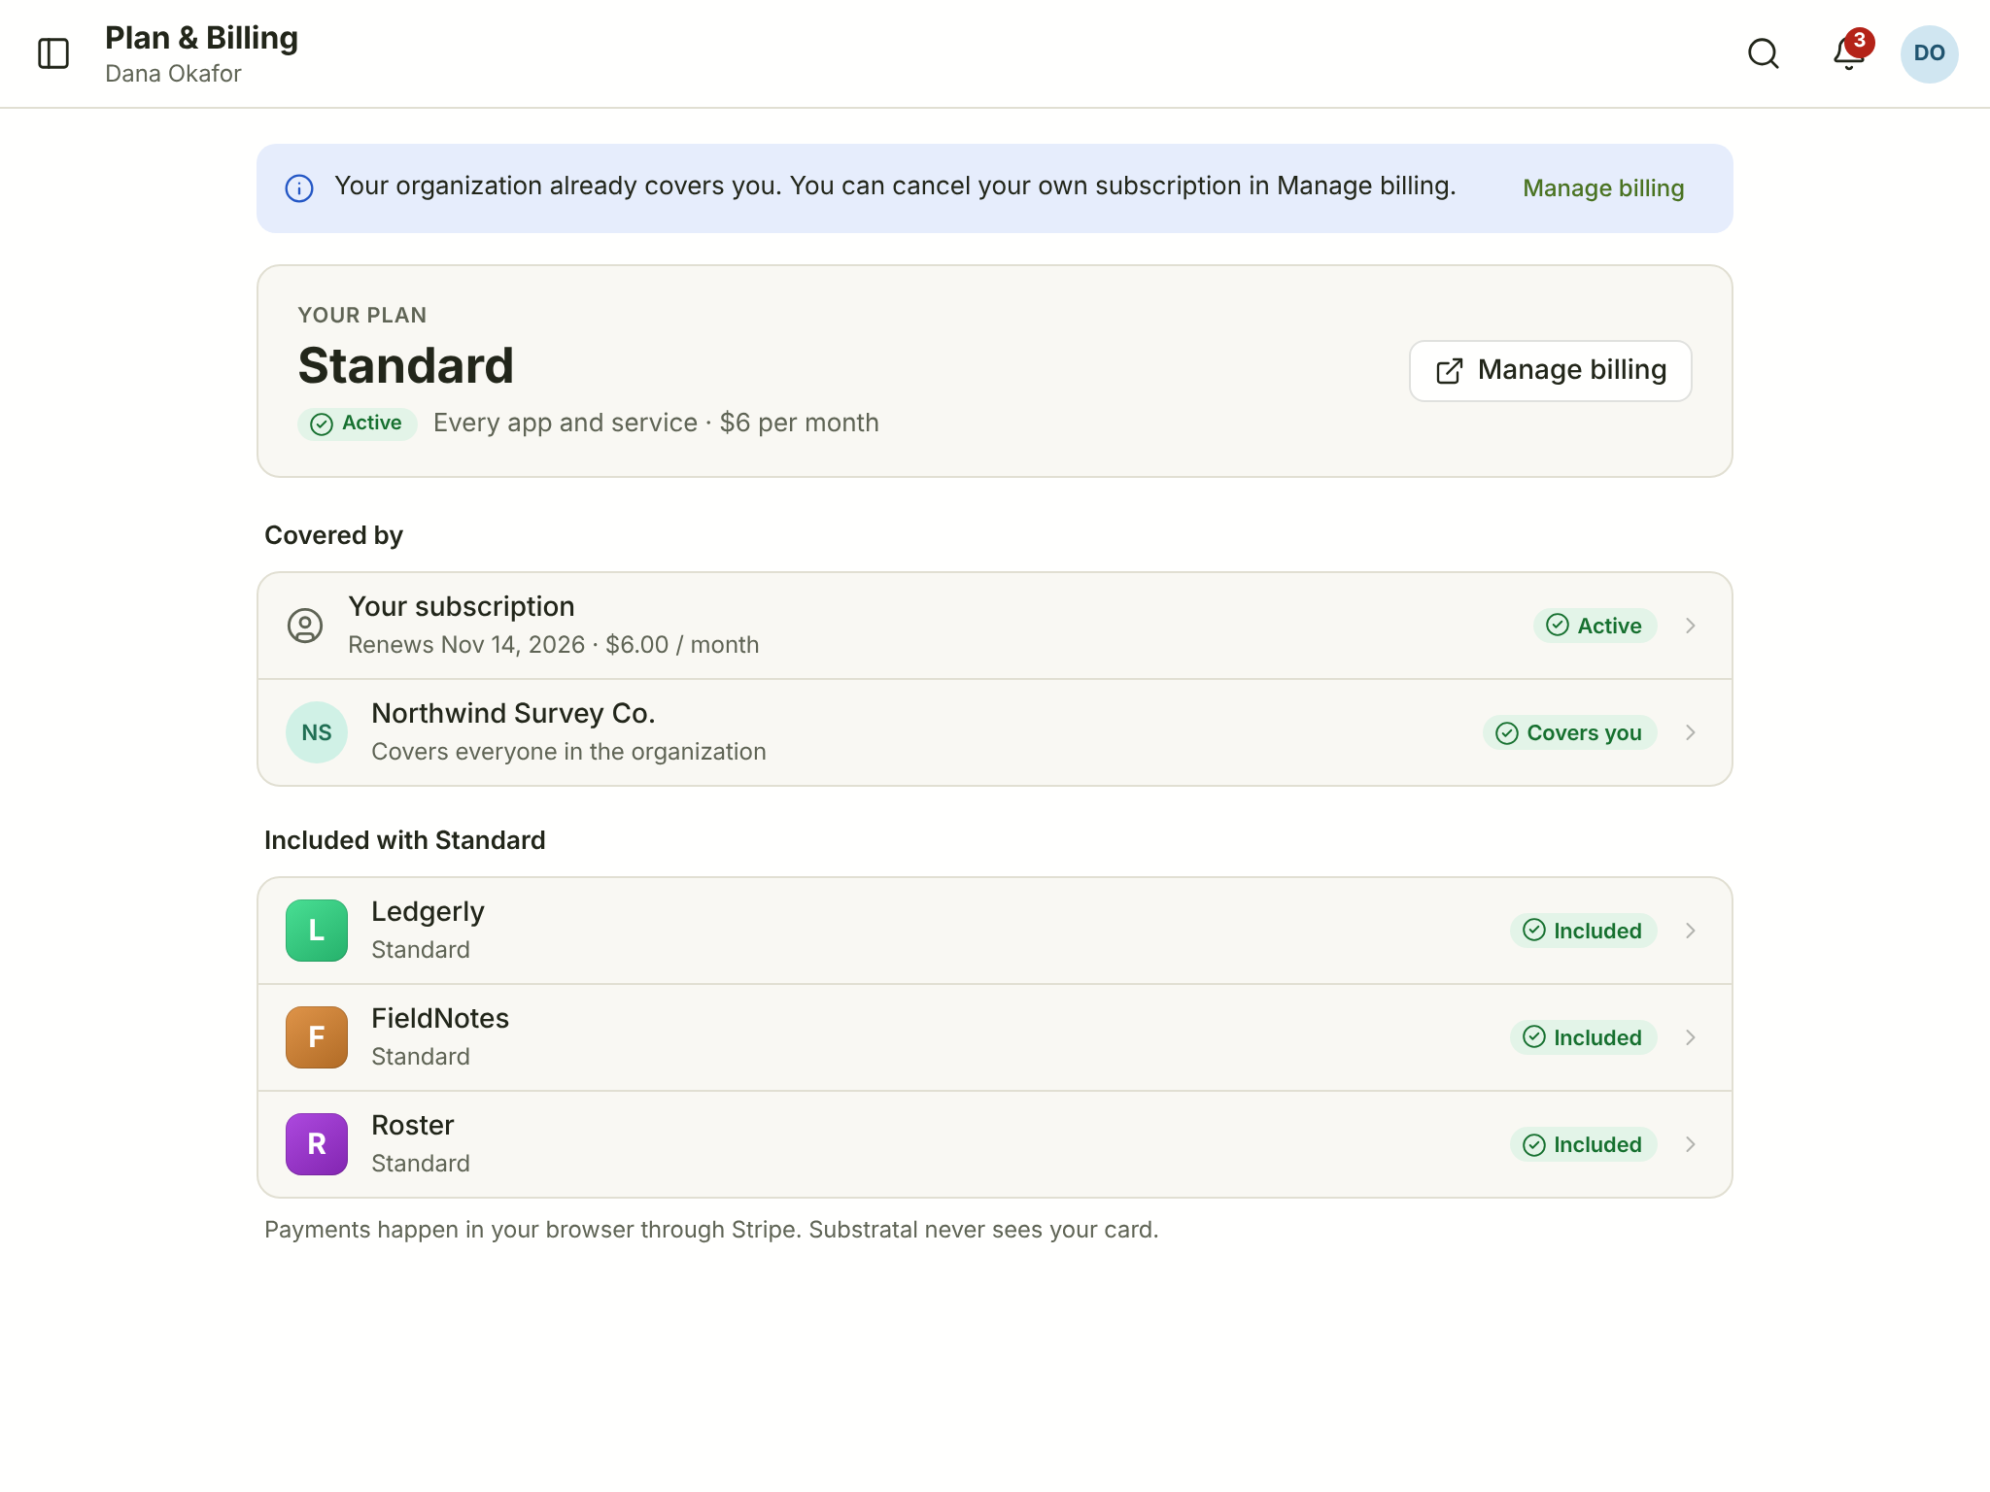1990x1492 pixels.
Task: Click the Roster app icon
Action: tap(317, 1144)
